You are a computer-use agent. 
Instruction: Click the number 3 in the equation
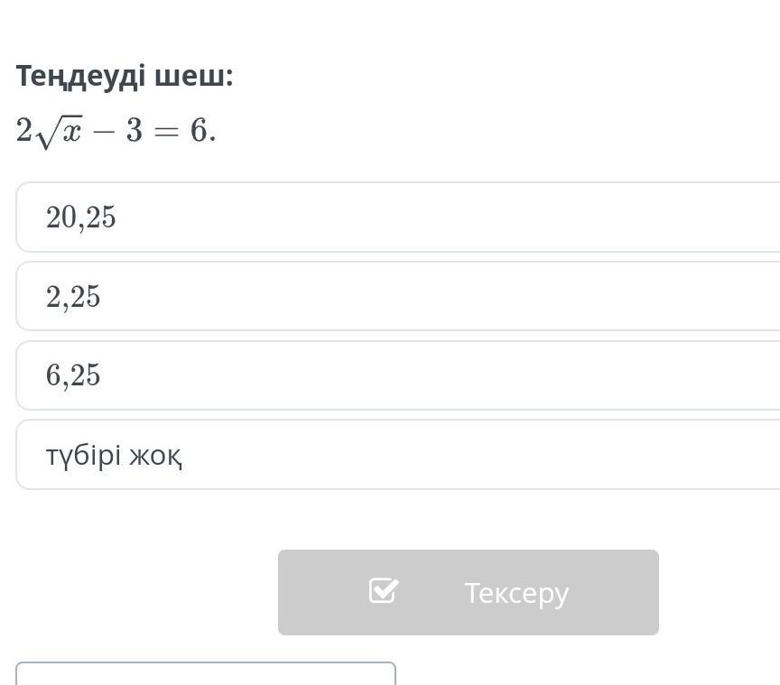click(135, 132)
